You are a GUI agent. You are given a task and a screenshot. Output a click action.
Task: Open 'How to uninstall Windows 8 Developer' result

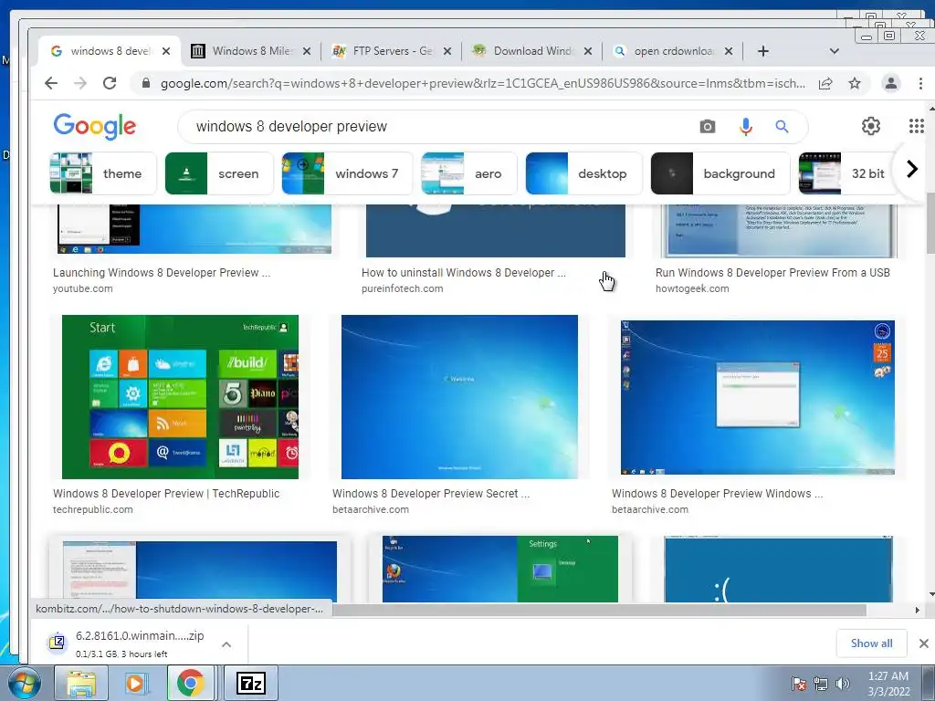(x=463, y=272)
